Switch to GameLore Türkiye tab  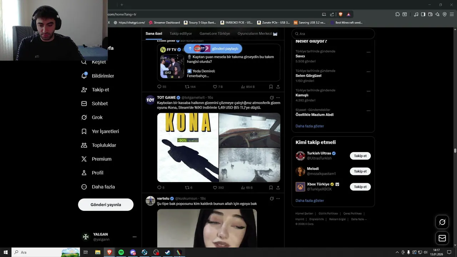pos(215,34)
